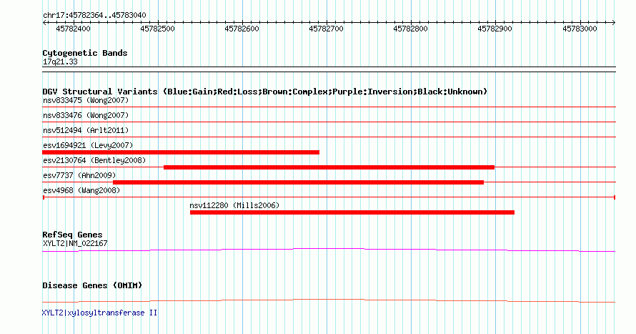Open variant esv1694921 (Levy2007) label

click(88, 145)
